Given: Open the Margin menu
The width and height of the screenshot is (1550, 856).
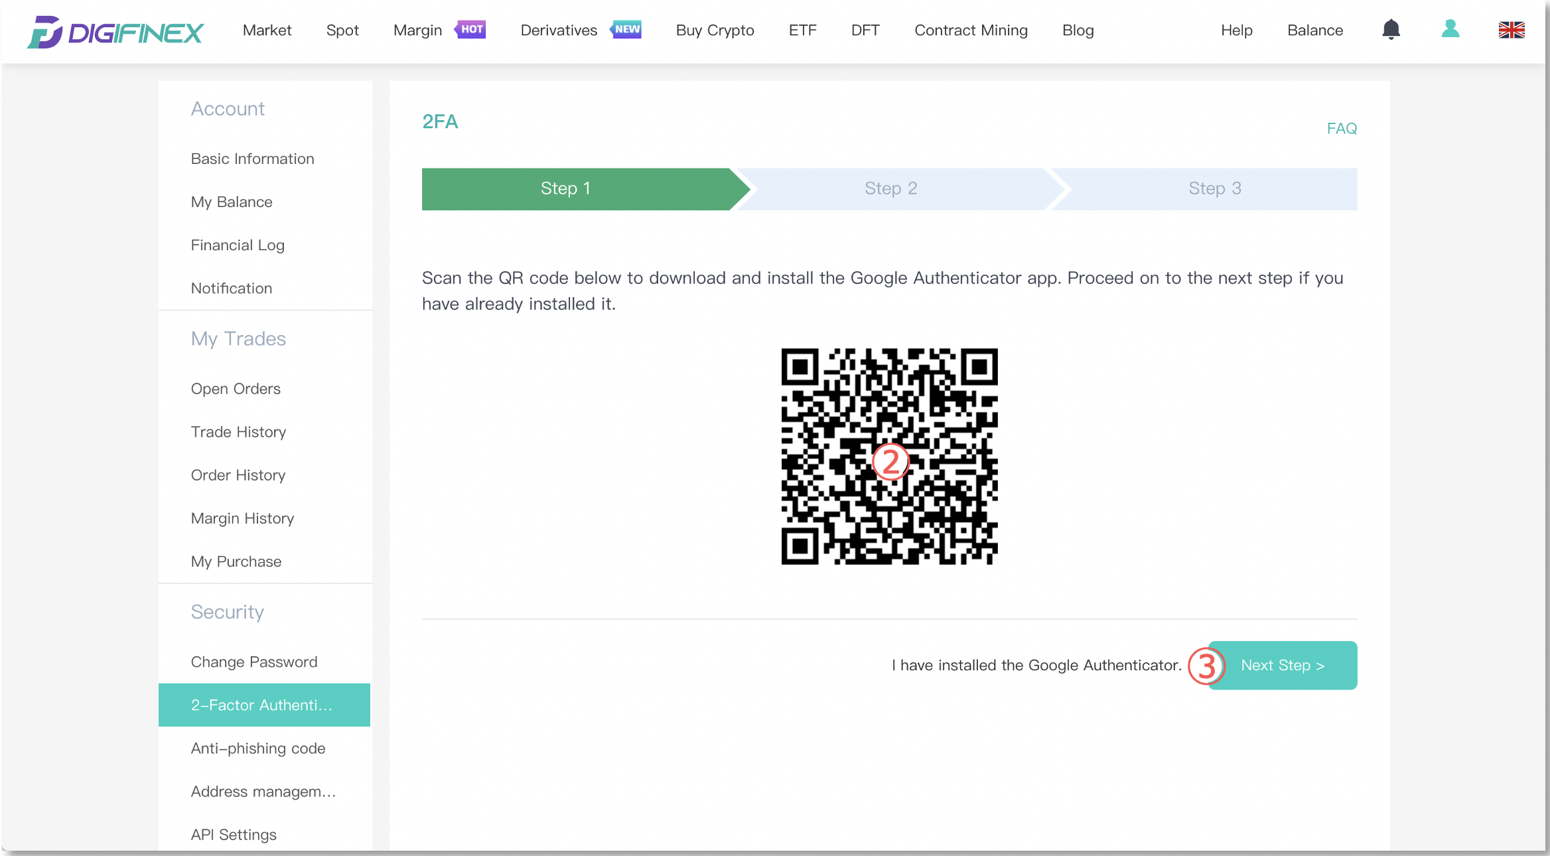Looking at the screenshot, I should [x=417, y=30].
